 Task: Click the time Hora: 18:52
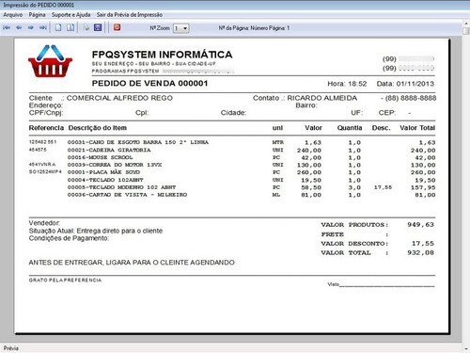pyautogui.click(x=347, y=84)
